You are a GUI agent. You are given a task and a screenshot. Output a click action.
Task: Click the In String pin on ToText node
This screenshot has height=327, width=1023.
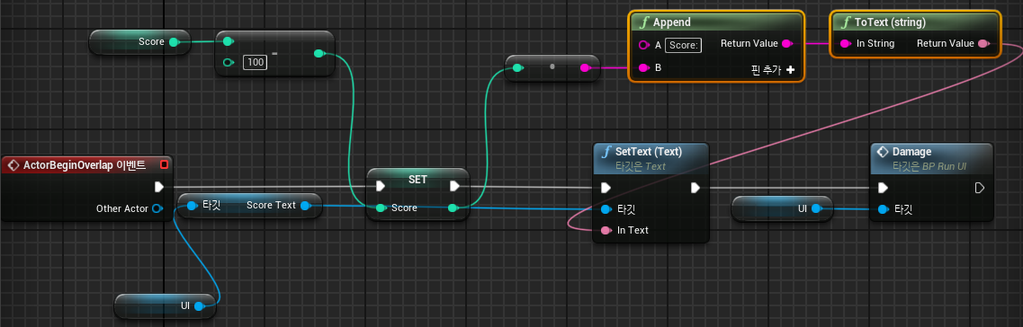[846, 44]
